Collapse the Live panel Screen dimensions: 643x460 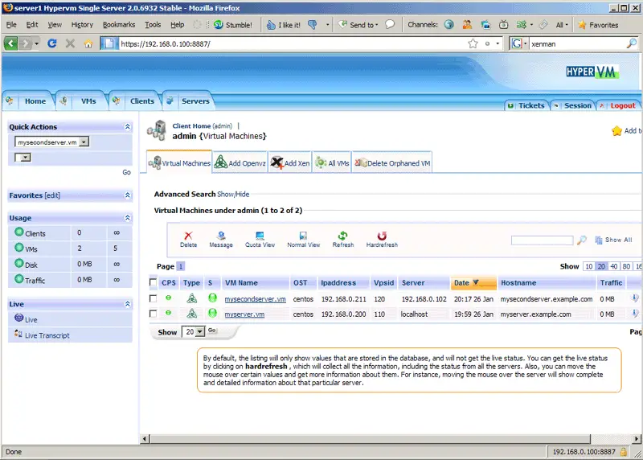[128, 304]
